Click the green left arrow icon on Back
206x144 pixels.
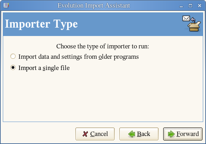pos(132,134)
